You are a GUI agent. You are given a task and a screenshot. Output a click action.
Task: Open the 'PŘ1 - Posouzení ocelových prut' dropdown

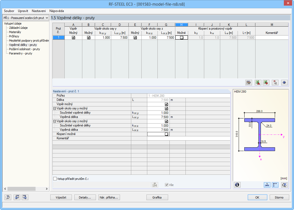(26, 18)
